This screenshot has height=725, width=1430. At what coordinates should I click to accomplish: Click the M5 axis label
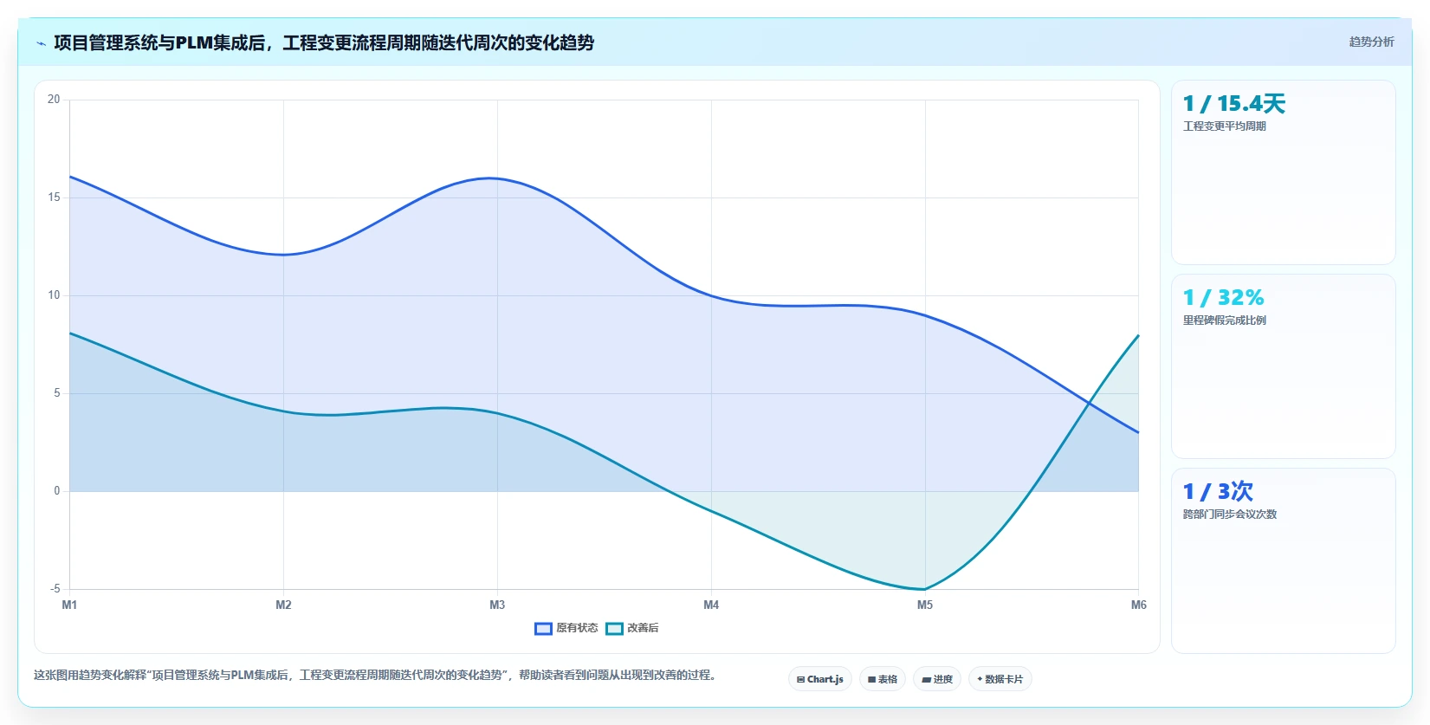(x=925, y=605)
